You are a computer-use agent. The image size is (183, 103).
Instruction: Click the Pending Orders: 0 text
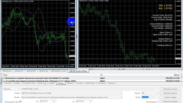click(165, 45)
